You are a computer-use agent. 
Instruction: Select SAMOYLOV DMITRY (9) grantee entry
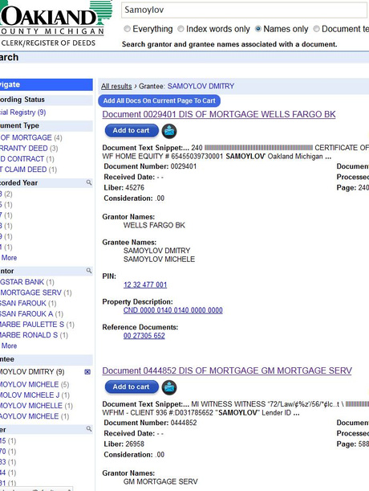[x=32, y=372]
